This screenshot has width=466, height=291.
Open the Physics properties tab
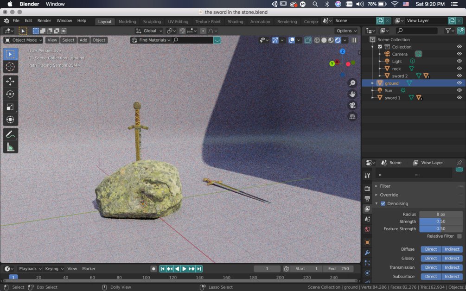tap(367, 273)
